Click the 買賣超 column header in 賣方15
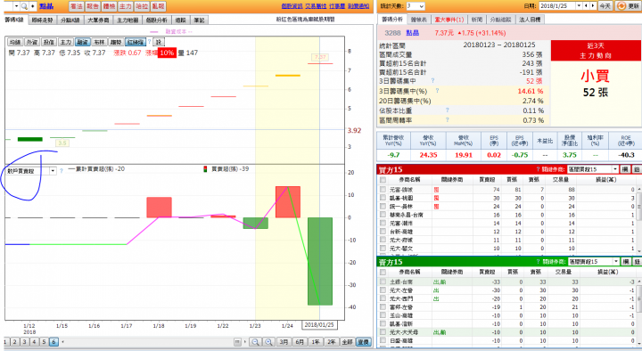This screenshot has height=351, width=642. [x=487, y=272]
